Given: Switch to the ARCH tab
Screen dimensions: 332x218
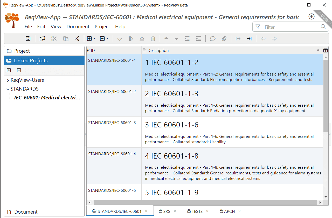Looking at the screenshot, I should click(227, 211).
